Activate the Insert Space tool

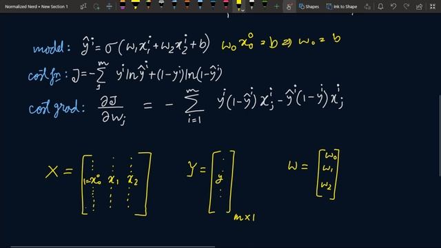[x=110, y=6]
